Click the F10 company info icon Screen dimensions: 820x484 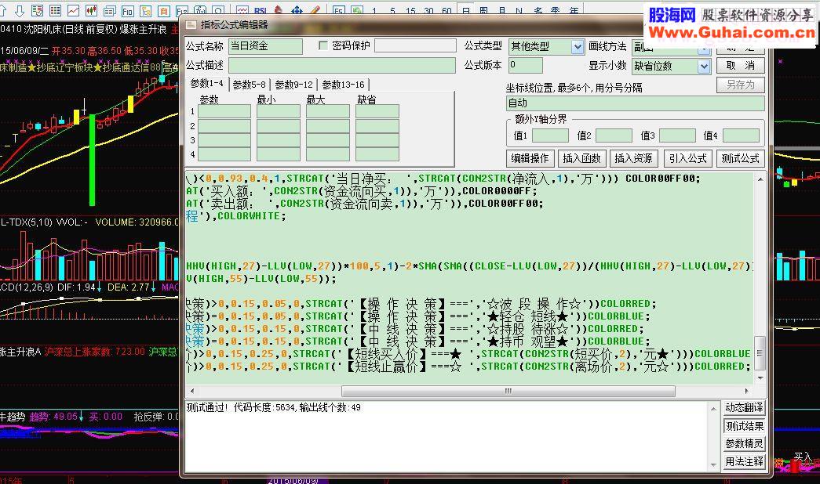click(127, 10)
